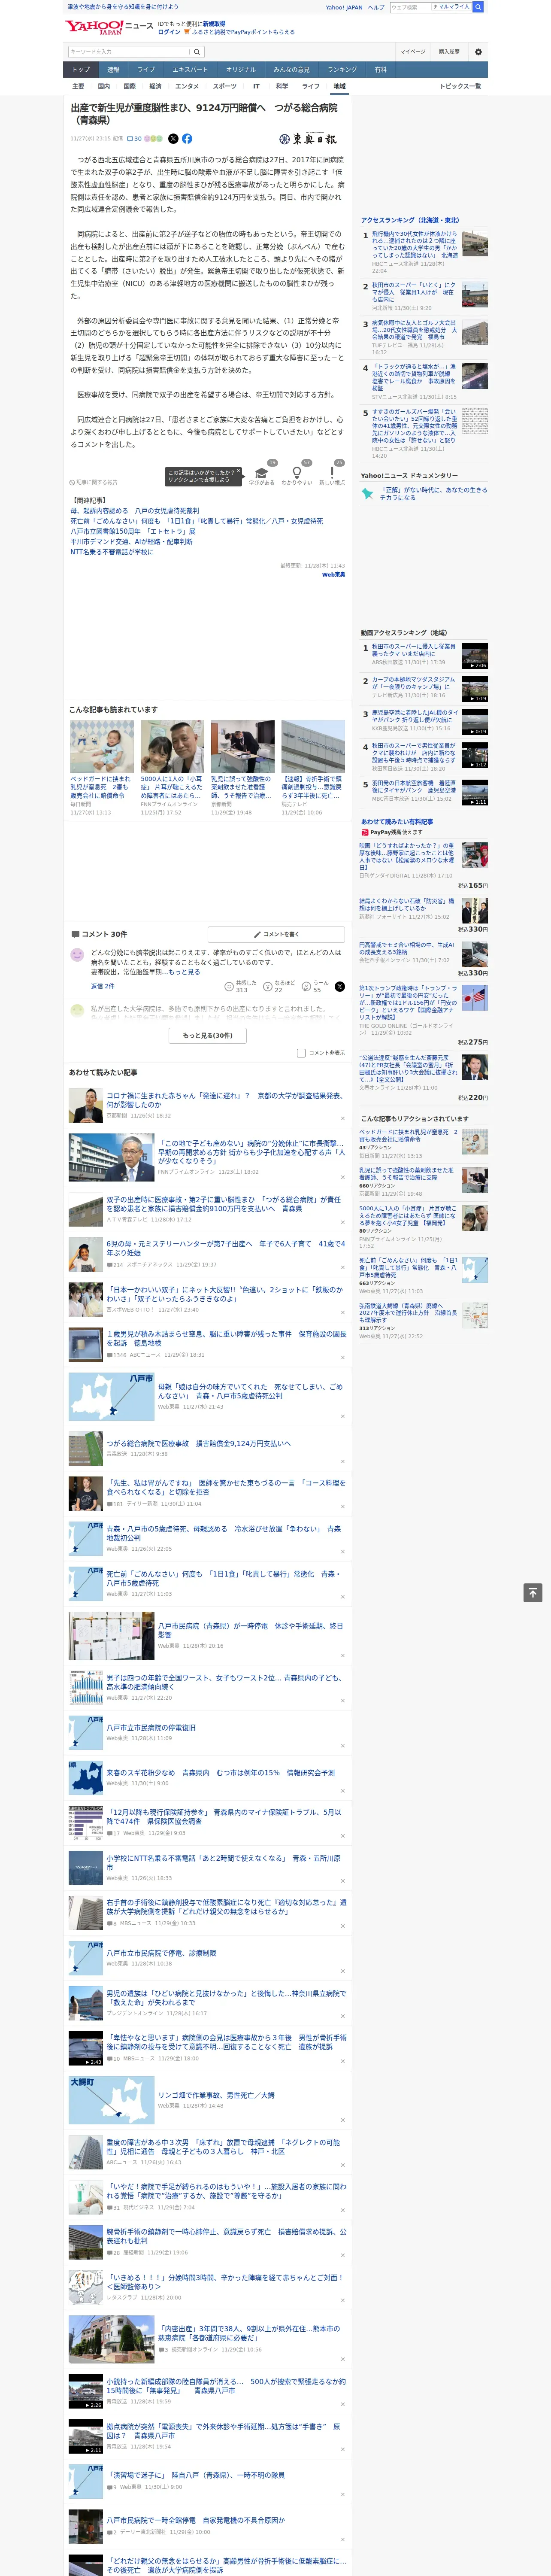Click the 新しい視点 exclamation reaction icon
Image resolution: width=551 pixels, height=2576 pixels.
coord(332,473)
